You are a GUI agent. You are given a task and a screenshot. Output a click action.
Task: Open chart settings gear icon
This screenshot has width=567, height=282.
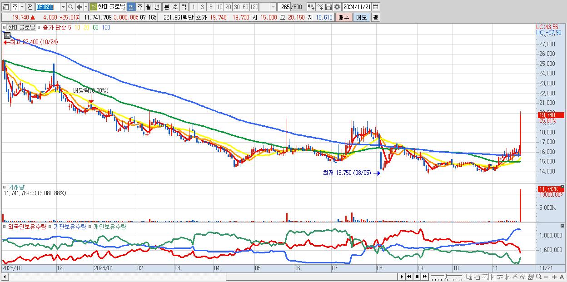(337, 7)
